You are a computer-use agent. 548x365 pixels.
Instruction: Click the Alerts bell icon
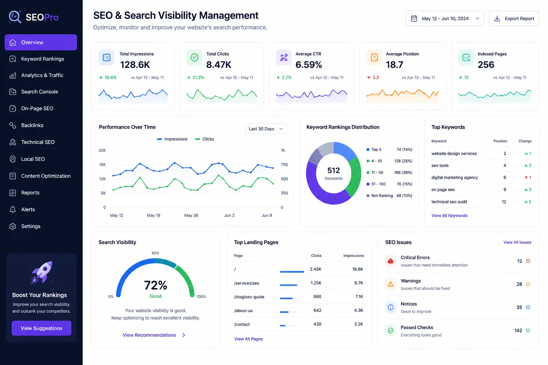coord(13,210)
